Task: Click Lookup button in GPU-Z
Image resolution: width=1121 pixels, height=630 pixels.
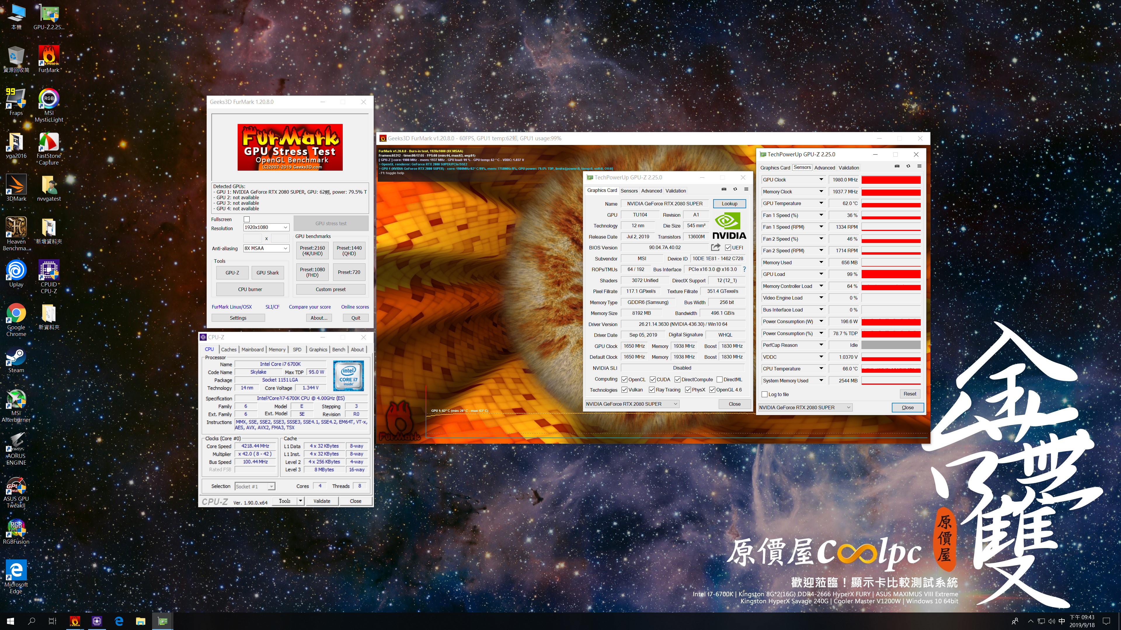Action: coord(729,204)
